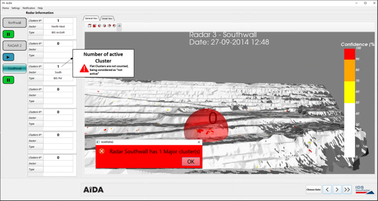The height and width of the screenshot is (201, 378).
Task: Open the Choose Date picker
Action: click(314, 189)
